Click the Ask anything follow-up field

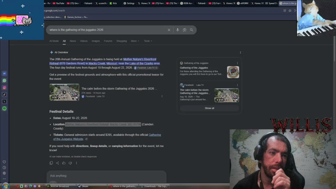coord(106,176)
